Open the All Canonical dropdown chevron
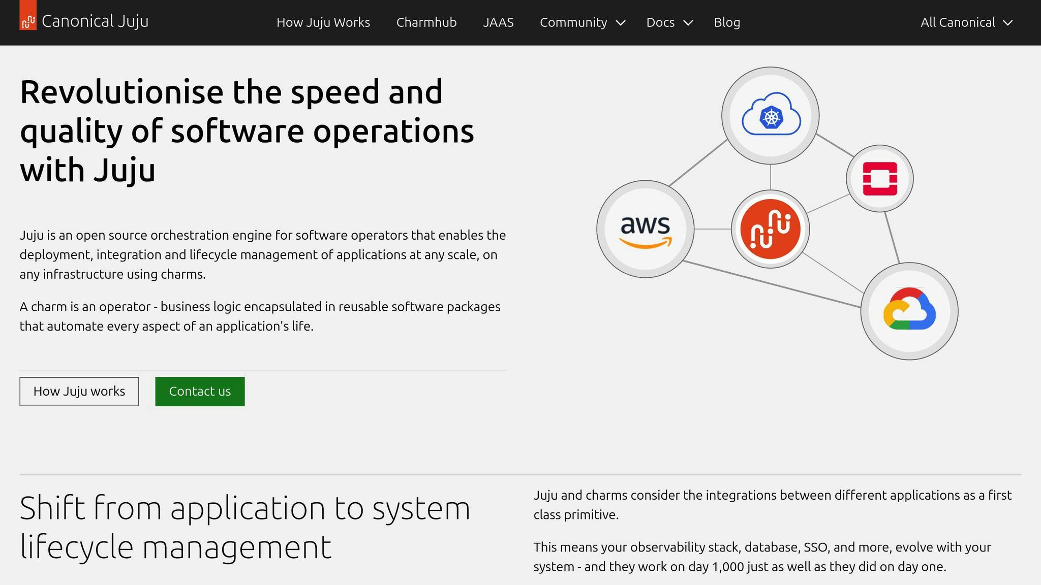The width and height of the screenshot is (1041, 585). (1008, 23)
